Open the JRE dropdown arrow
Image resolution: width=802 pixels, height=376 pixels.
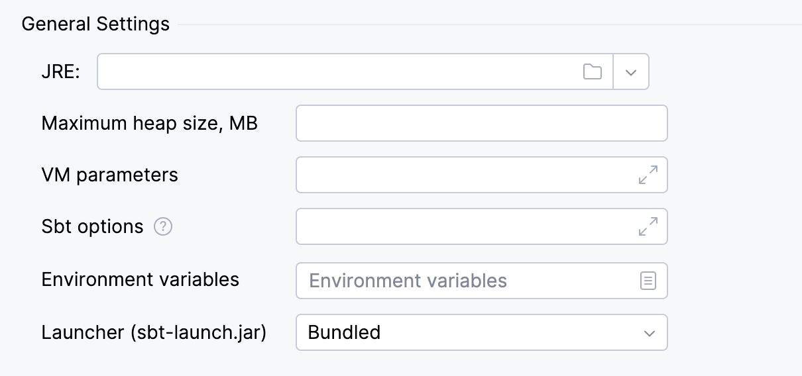click(x=631, y=71)
